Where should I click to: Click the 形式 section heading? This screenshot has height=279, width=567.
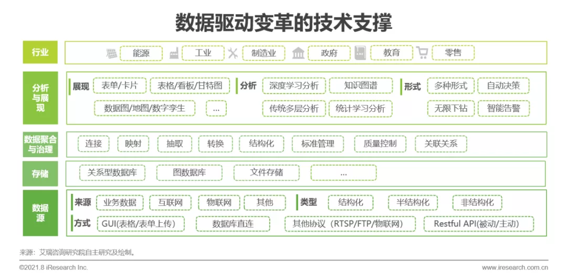[x=413, y=86]
